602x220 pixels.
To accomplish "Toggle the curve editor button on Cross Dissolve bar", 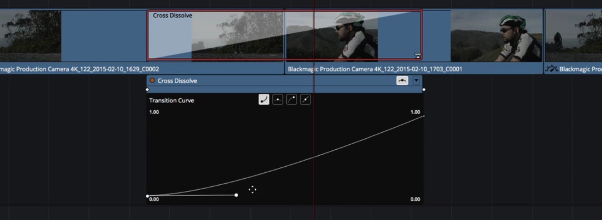I will pyautogui.click(x=402, y=80).
